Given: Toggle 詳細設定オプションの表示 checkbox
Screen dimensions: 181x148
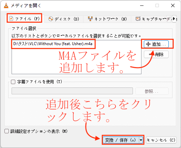Looking at the screenshot, I should pos(6,131).
